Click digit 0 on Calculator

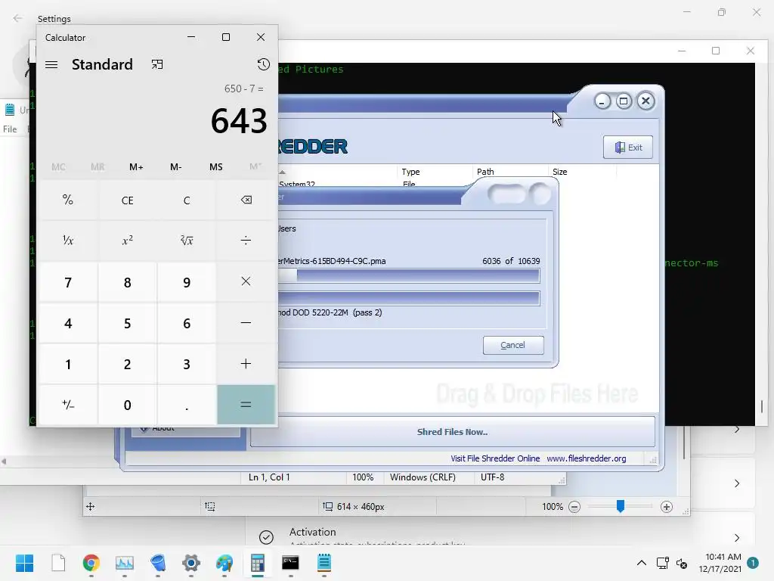point(127,405)
